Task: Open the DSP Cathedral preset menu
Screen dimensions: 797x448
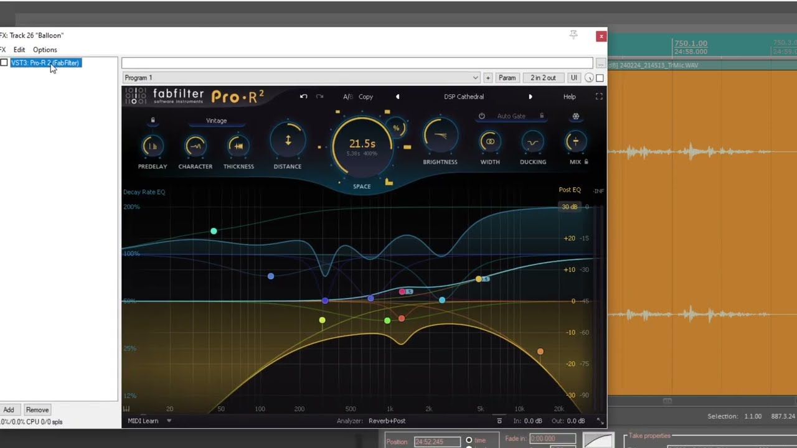Action: 464,96
